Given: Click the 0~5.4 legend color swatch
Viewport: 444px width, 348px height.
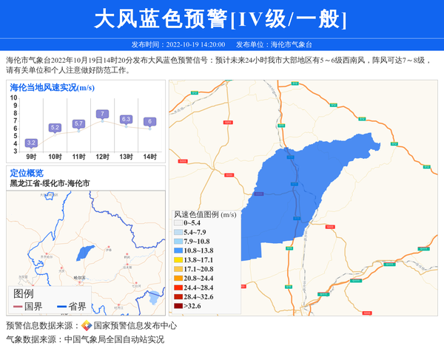Looking at the screenshot, I should pyautogui.click(x=178, y=222).
